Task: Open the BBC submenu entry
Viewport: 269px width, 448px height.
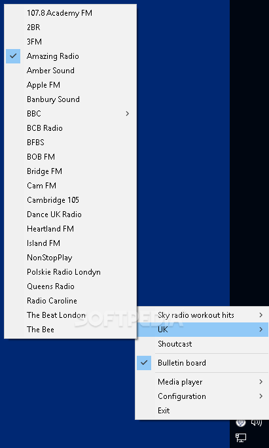Action: pyautogui.click(x=70, y=114)
